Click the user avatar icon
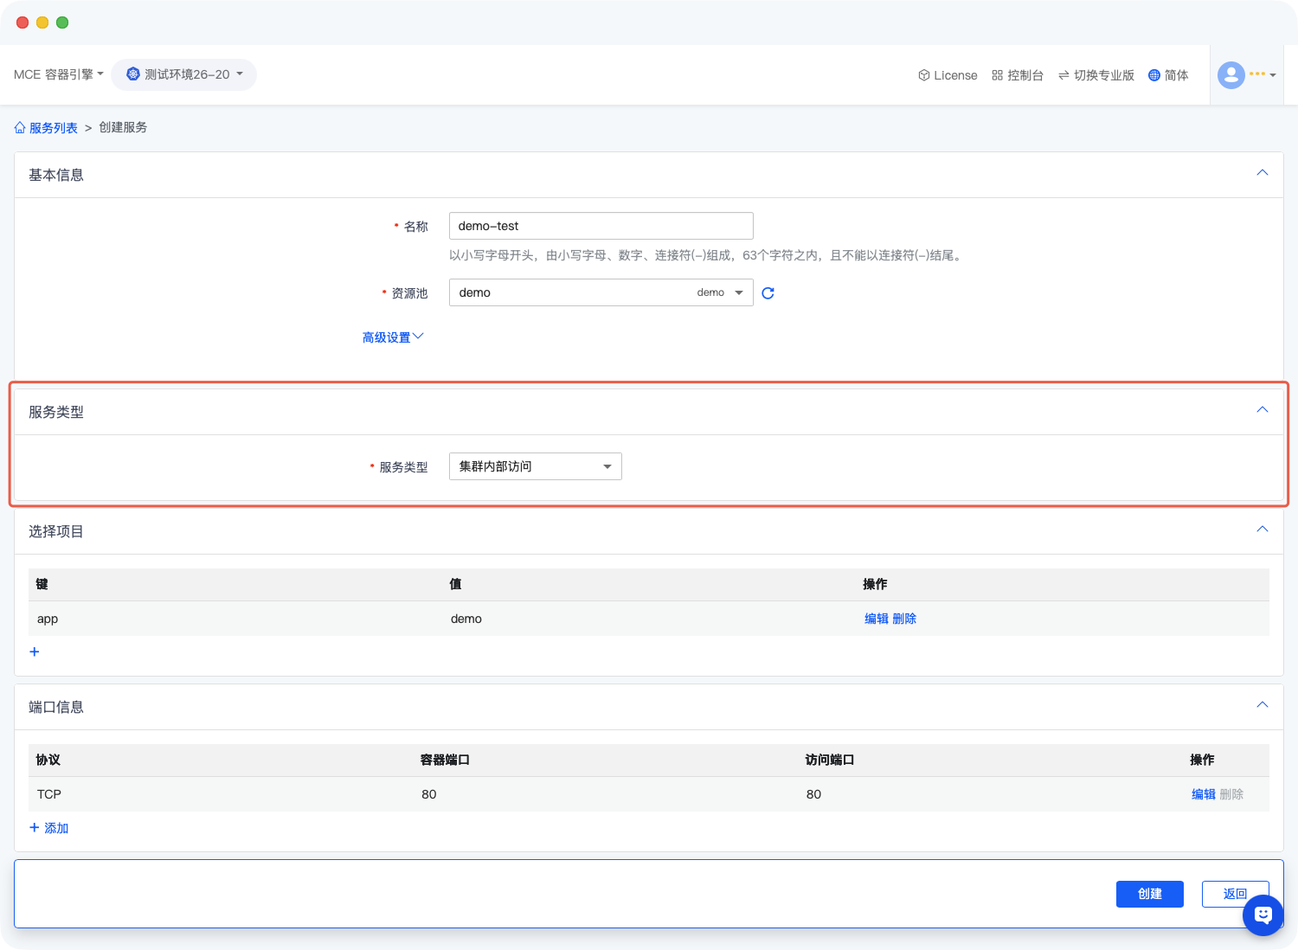The height and width of the screenshot is (950, 1298). 1231,75
